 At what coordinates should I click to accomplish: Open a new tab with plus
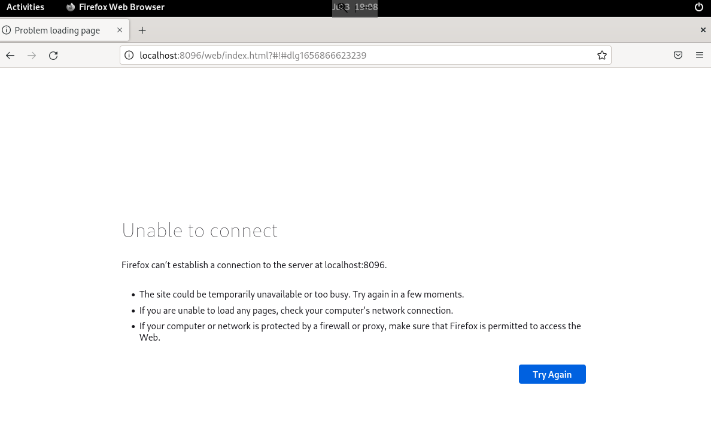(142, 31)
